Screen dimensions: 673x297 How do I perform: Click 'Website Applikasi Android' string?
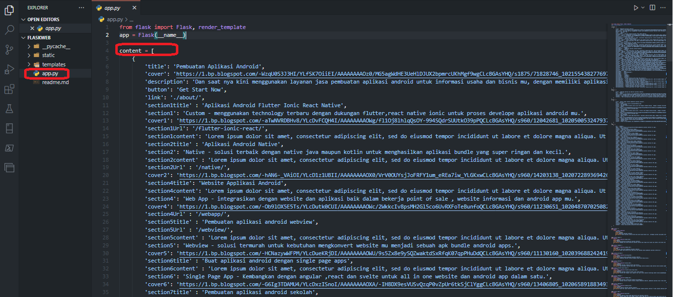pyautogui.click(x=241, y=183)
